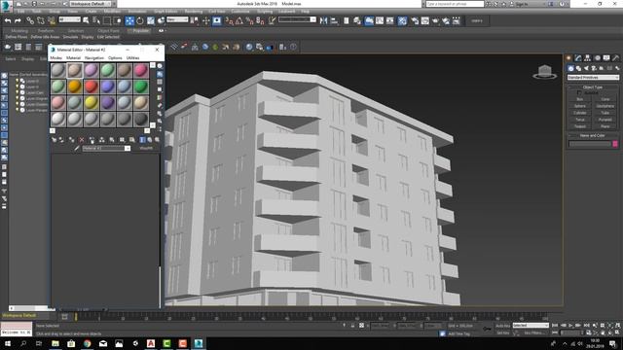This screenshot has width=623, height=350.
Task: Click the red X reset material icon
Action: (x=82, y=140)
